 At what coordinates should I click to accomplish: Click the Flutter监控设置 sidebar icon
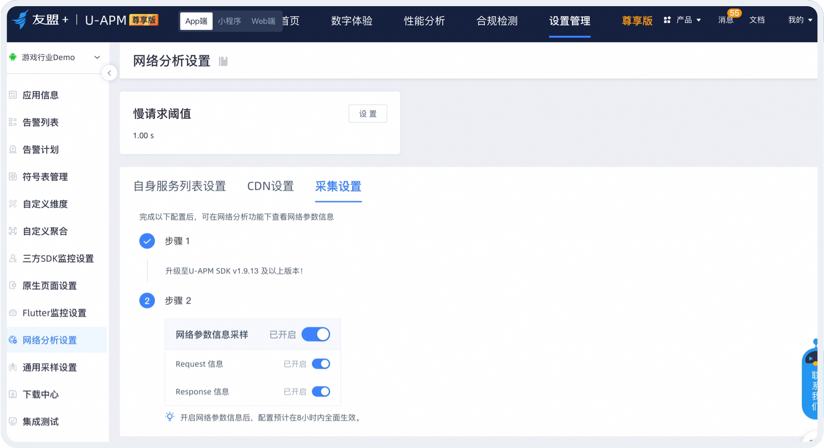(x=13, y=313)
